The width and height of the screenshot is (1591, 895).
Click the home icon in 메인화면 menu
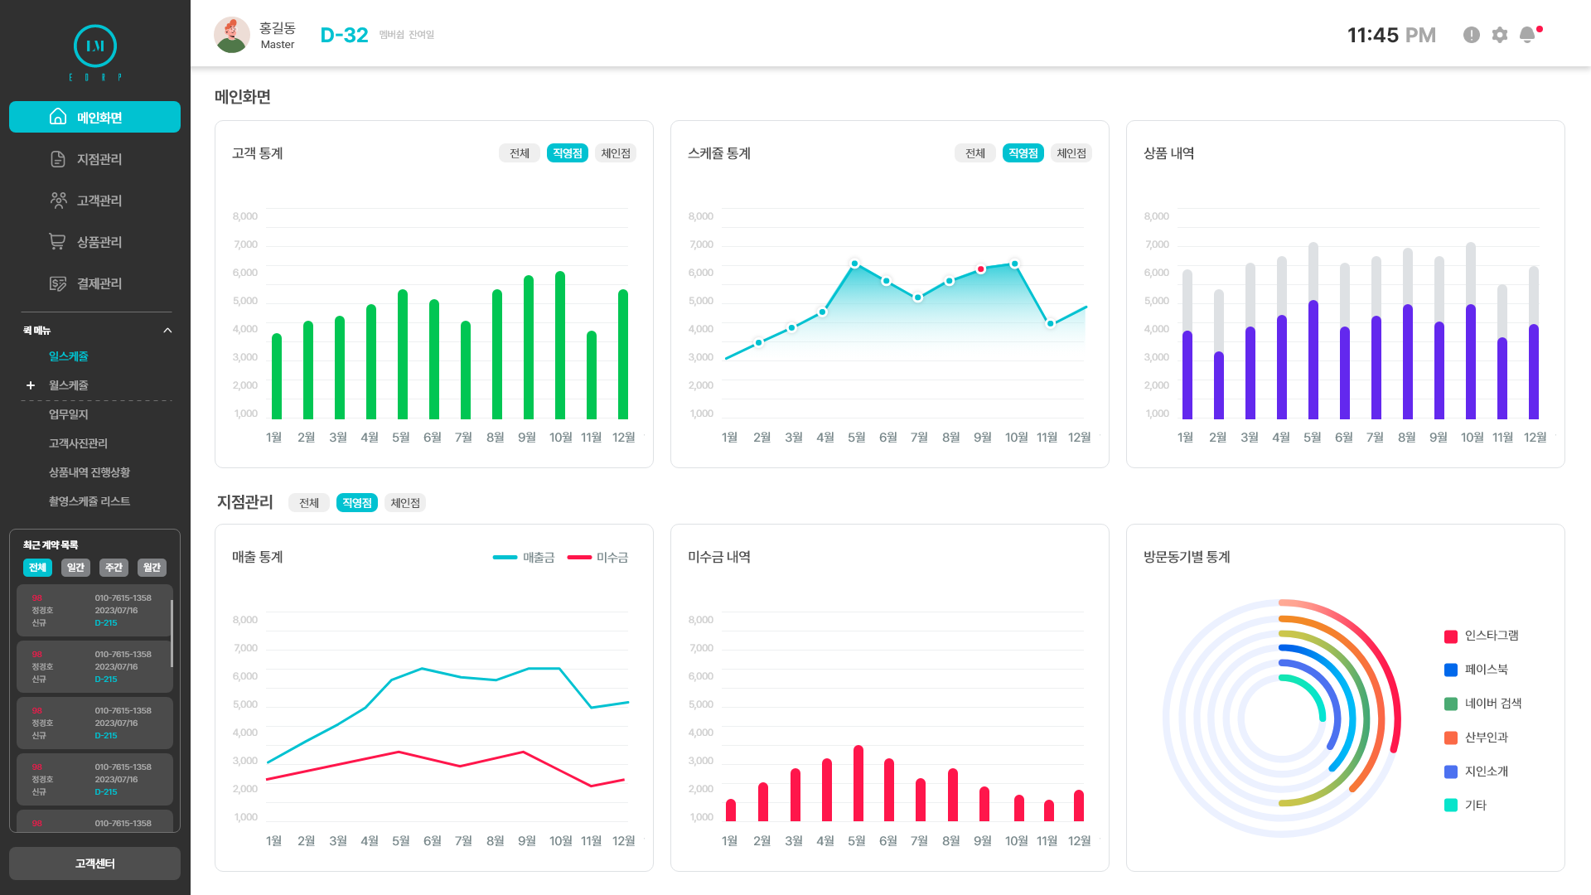[58, 117]
